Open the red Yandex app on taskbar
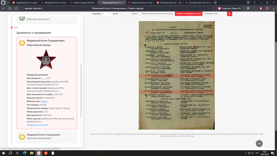The width and height of the screenshot is (277, 156). pyautogui.click(x=46, y=153)
